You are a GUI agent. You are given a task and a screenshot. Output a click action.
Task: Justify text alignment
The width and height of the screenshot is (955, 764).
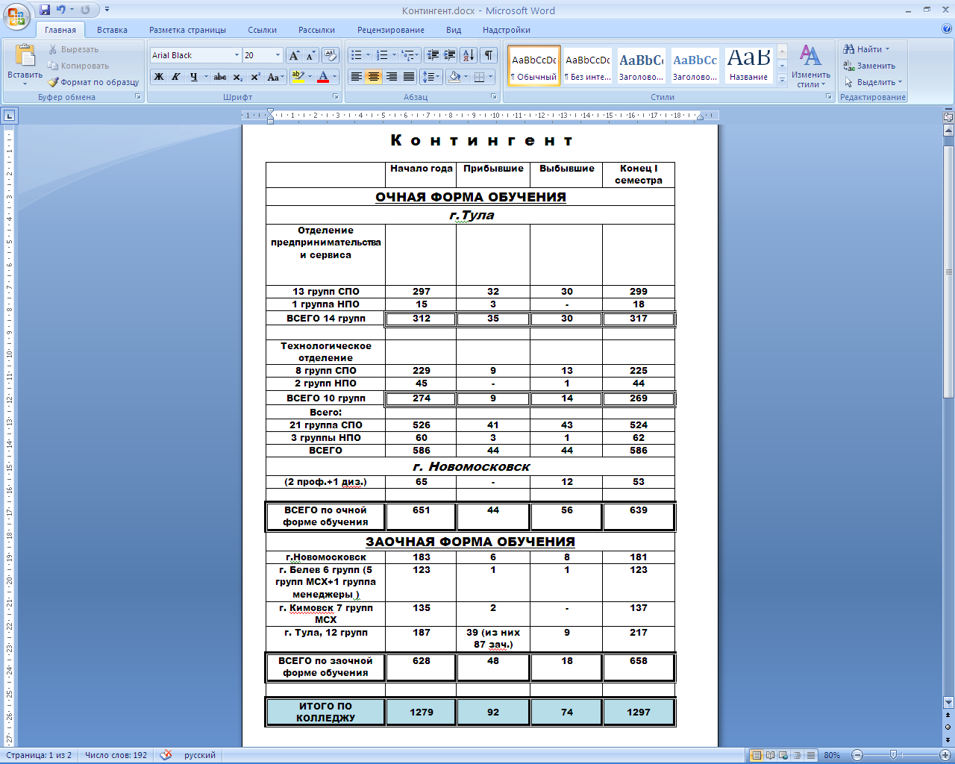(409, 76)
